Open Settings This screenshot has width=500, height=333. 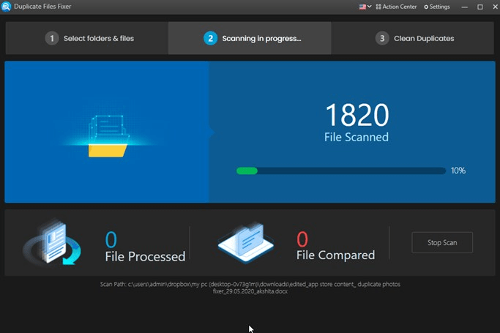(x=436, y=7)
